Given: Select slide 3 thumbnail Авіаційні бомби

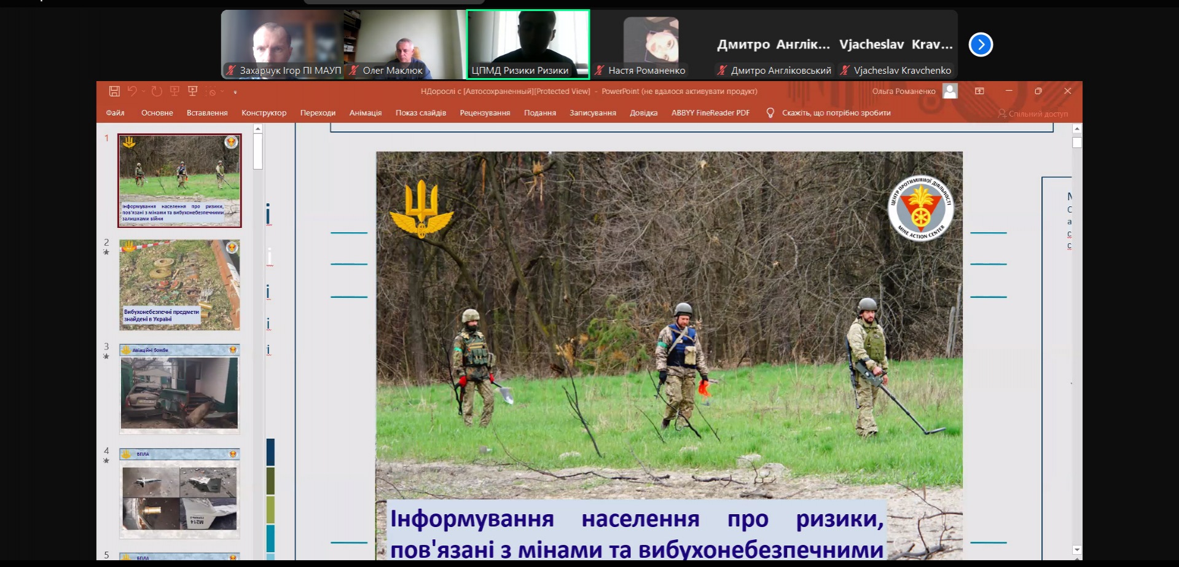Looking at the screenshot, I should 179,389.
